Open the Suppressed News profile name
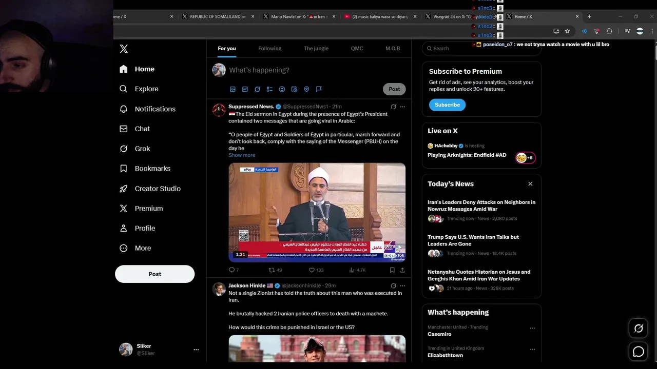The image size is (657, 369). [252, 107]
